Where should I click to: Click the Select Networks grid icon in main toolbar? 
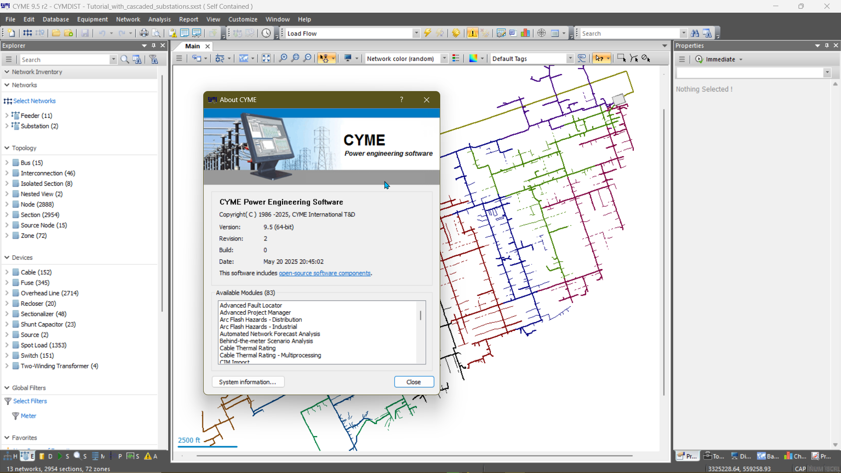point(27,33)
